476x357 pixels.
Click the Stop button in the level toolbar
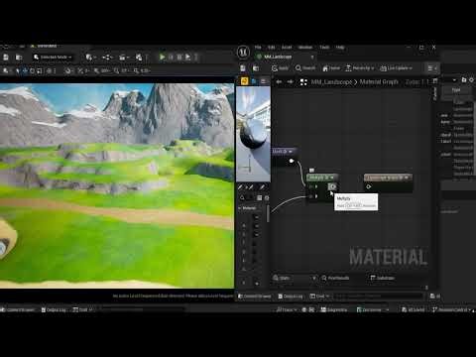pyautogui.click(x=179, y=57)
